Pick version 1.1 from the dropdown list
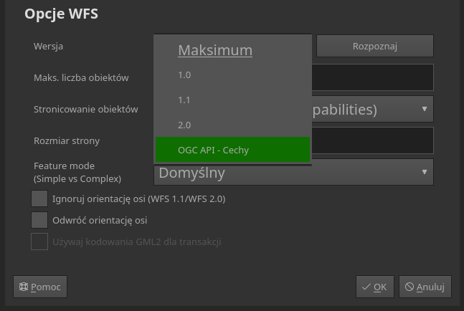Screen dimensions: 464x311 coord(185,100)
